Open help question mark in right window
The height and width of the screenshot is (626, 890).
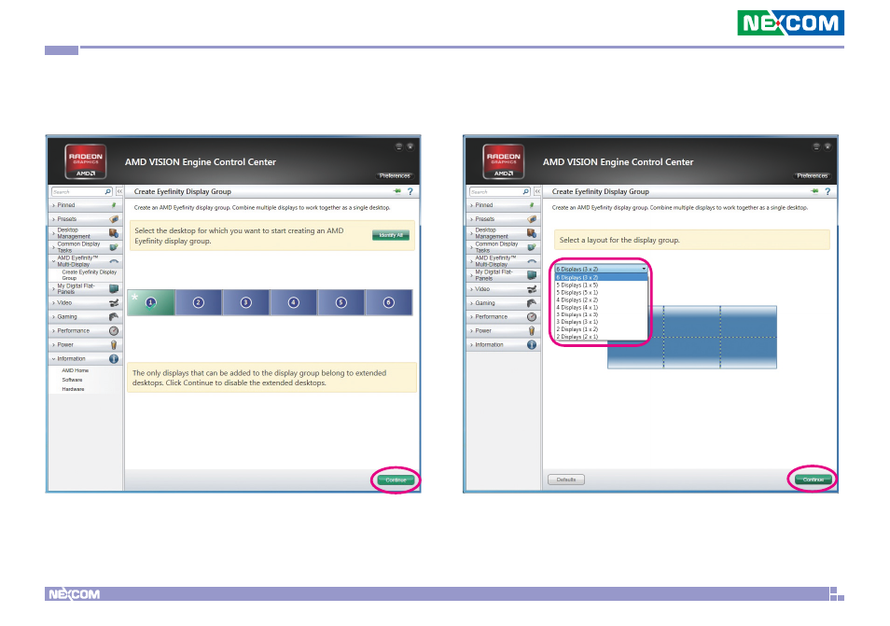point(827,191)
